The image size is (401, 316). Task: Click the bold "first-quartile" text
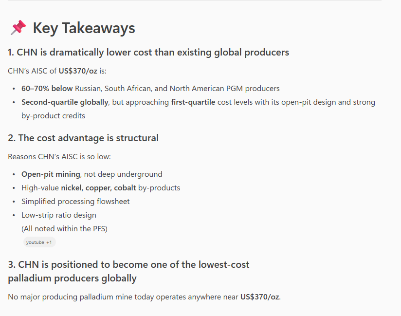(193, 102)
